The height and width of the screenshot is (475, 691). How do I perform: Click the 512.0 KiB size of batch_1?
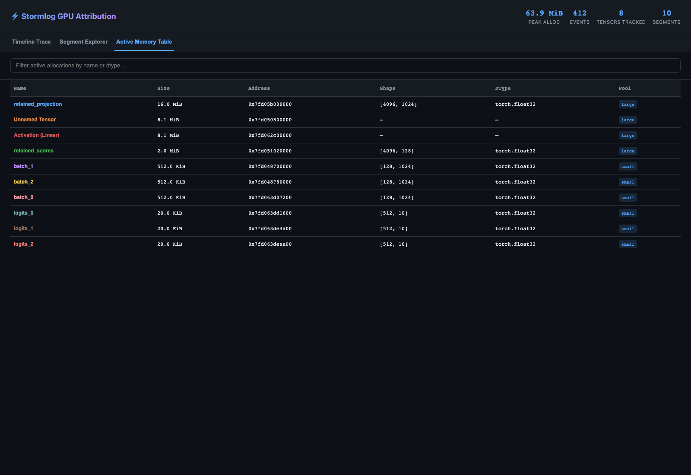click(171, 167)
